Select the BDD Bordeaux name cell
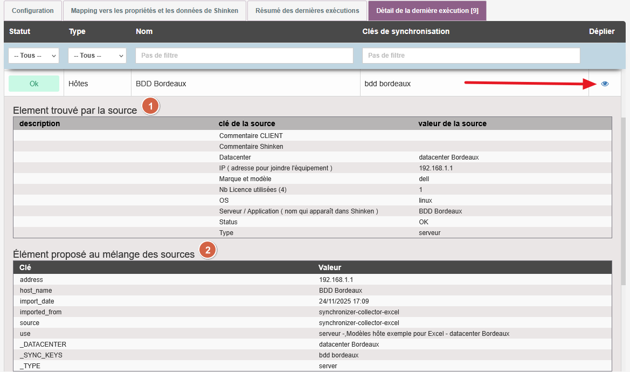The image size is (630, 372). coord(161,84)
